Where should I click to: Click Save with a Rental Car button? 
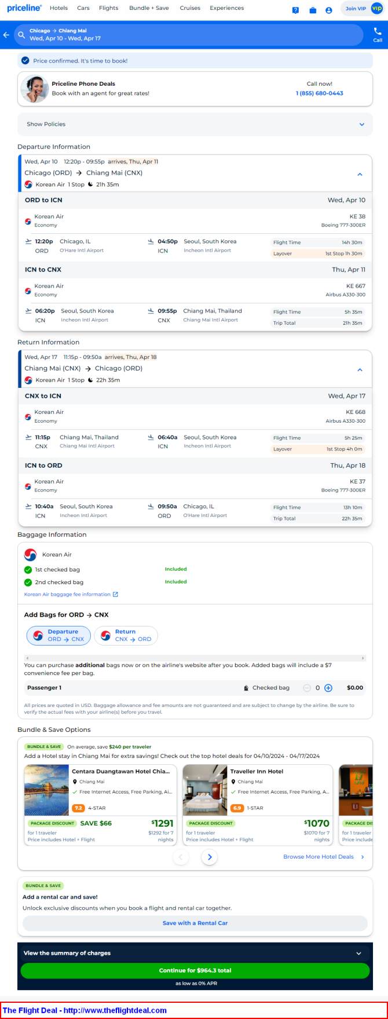pyautogui.click(x=195, y=923)
